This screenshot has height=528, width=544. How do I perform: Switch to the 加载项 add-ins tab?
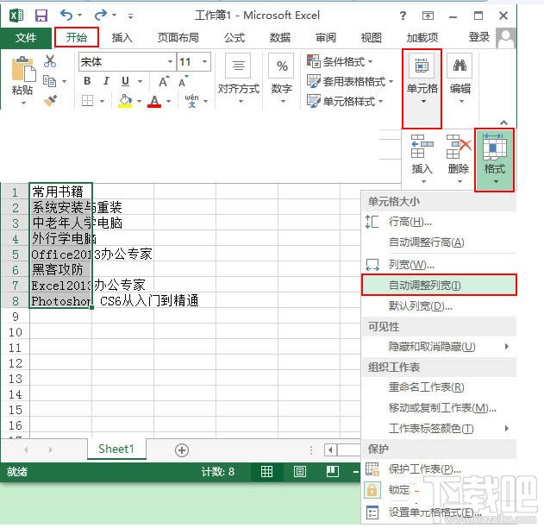(x=422, y=37)
